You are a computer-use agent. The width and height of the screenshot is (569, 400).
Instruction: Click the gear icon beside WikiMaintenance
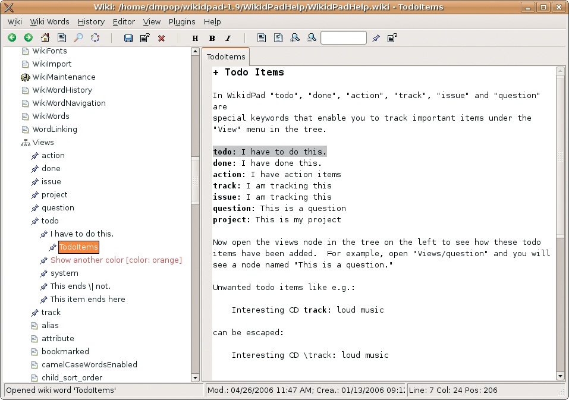(x=25, y=77)
